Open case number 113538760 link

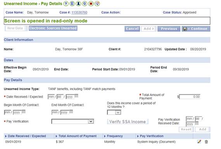click(x=79, y=12)
